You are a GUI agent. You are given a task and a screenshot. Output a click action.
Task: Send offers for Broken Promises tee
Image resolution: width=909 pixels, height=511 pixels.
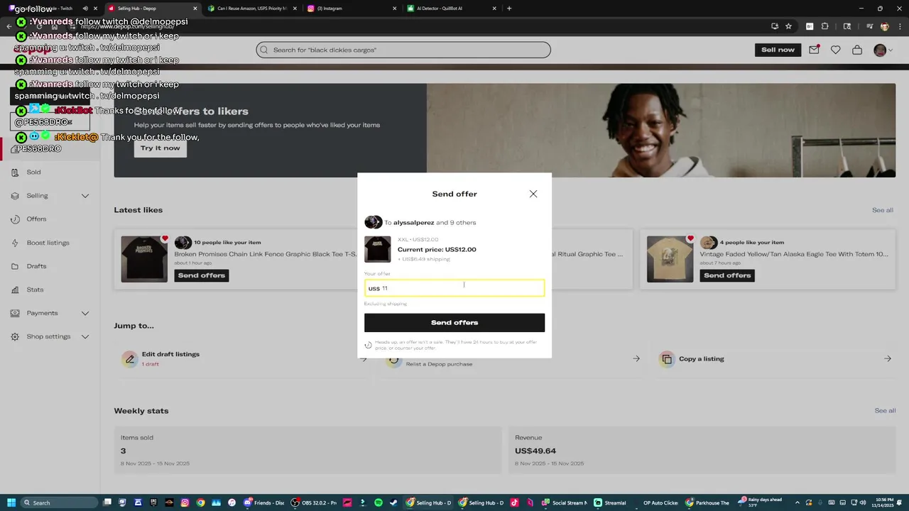click(x=202, y=275)
